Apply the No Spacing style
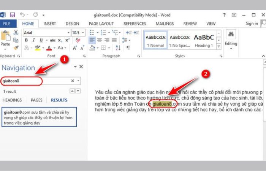This screenshot has height=171, width=266. pyautogui.click(x=180, y=40)
